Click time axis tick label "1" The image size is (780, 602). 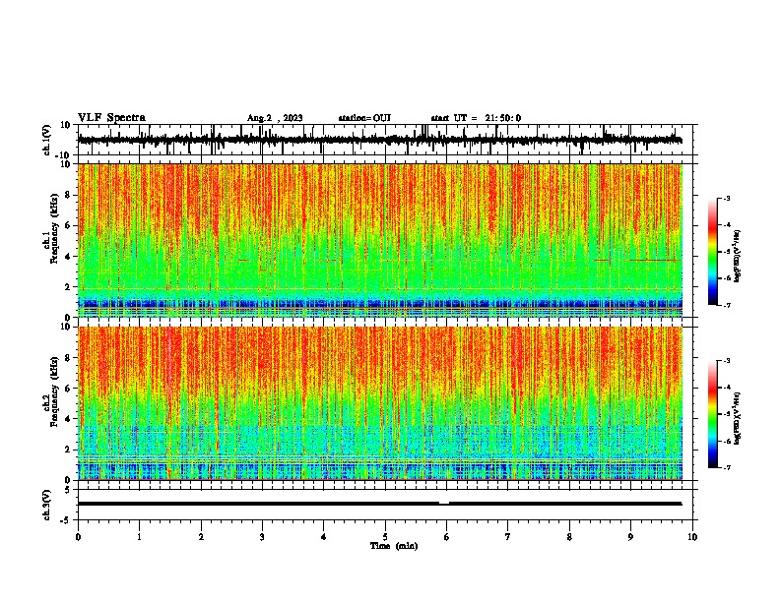tap(139, 537)
